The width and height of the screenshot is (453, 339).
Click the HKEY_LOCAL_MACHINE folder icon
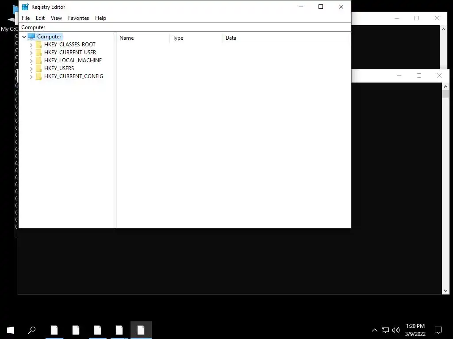(x=39, y=60)
